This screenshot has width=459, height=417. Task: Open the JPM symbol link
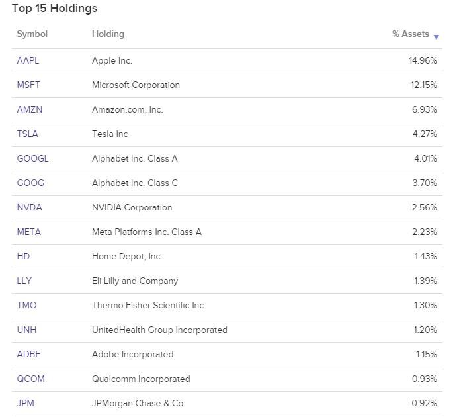(26, 403)
